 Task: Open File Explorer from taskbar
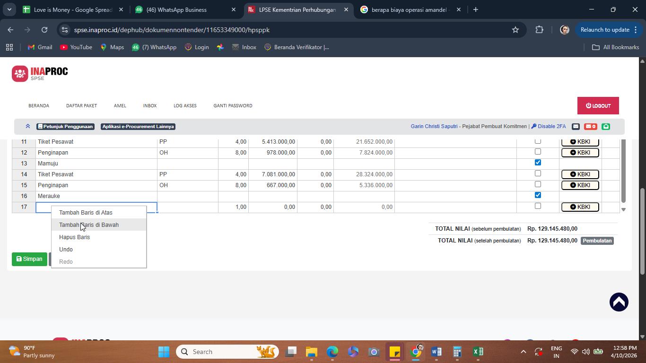coord(311,352)
